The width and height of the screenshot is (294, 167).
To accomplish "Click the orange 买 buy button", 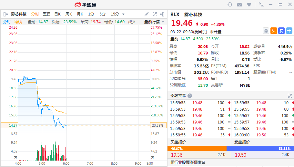I will (x=274, y=31).
